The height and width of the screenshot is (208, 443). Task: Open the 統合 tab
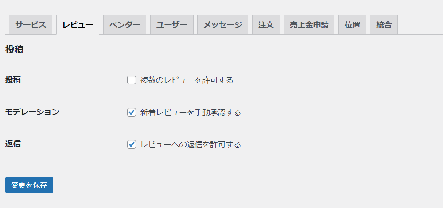tap(384, 25)
